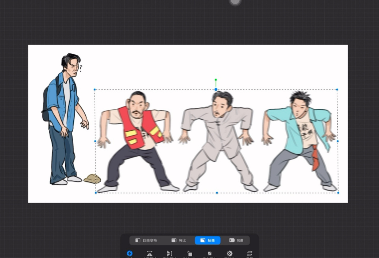Click the right-middle edge transform node
Image resolution: width=379 pixels, height=258 pixels.
[x=338, y=141]
